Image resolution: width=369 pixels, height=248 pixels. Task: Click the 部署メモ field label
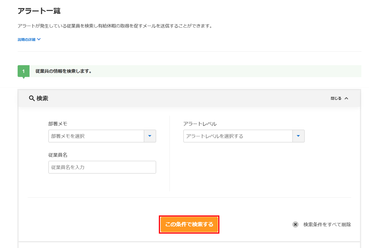point(58,124)
